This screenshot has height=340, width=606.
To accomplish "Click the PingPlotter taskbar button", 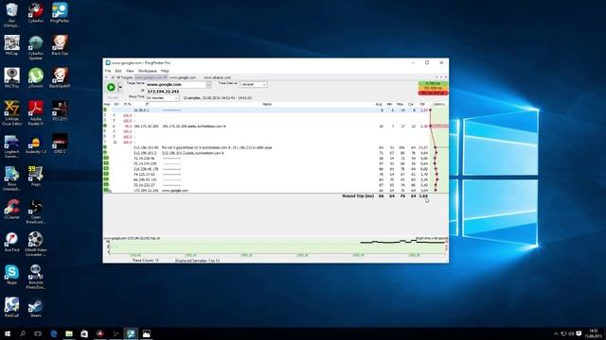I will 131,333.
